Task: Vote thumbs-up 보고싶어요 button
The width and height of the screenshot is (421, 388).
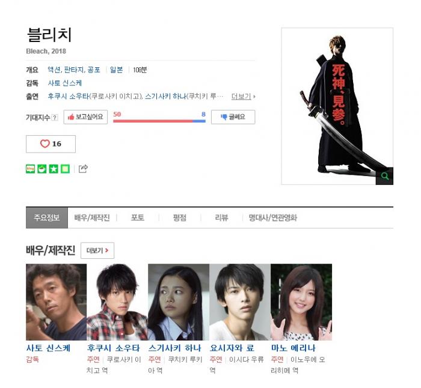Action: coord(85,117)
